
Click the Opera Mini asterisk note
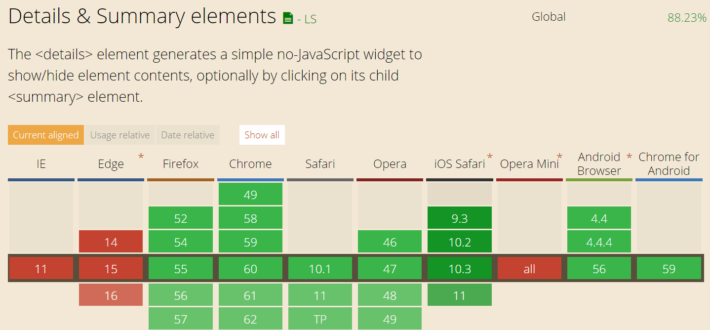pyautogui.click(x=559, y=157)
